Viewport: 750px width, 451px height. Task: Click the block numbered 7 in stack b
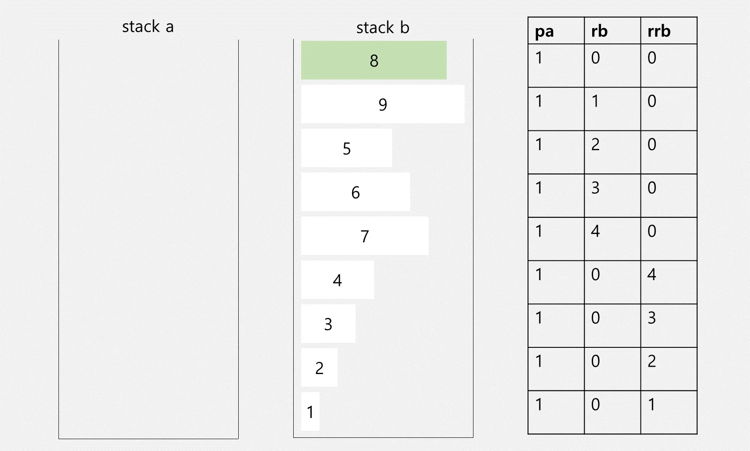(364, 236)
